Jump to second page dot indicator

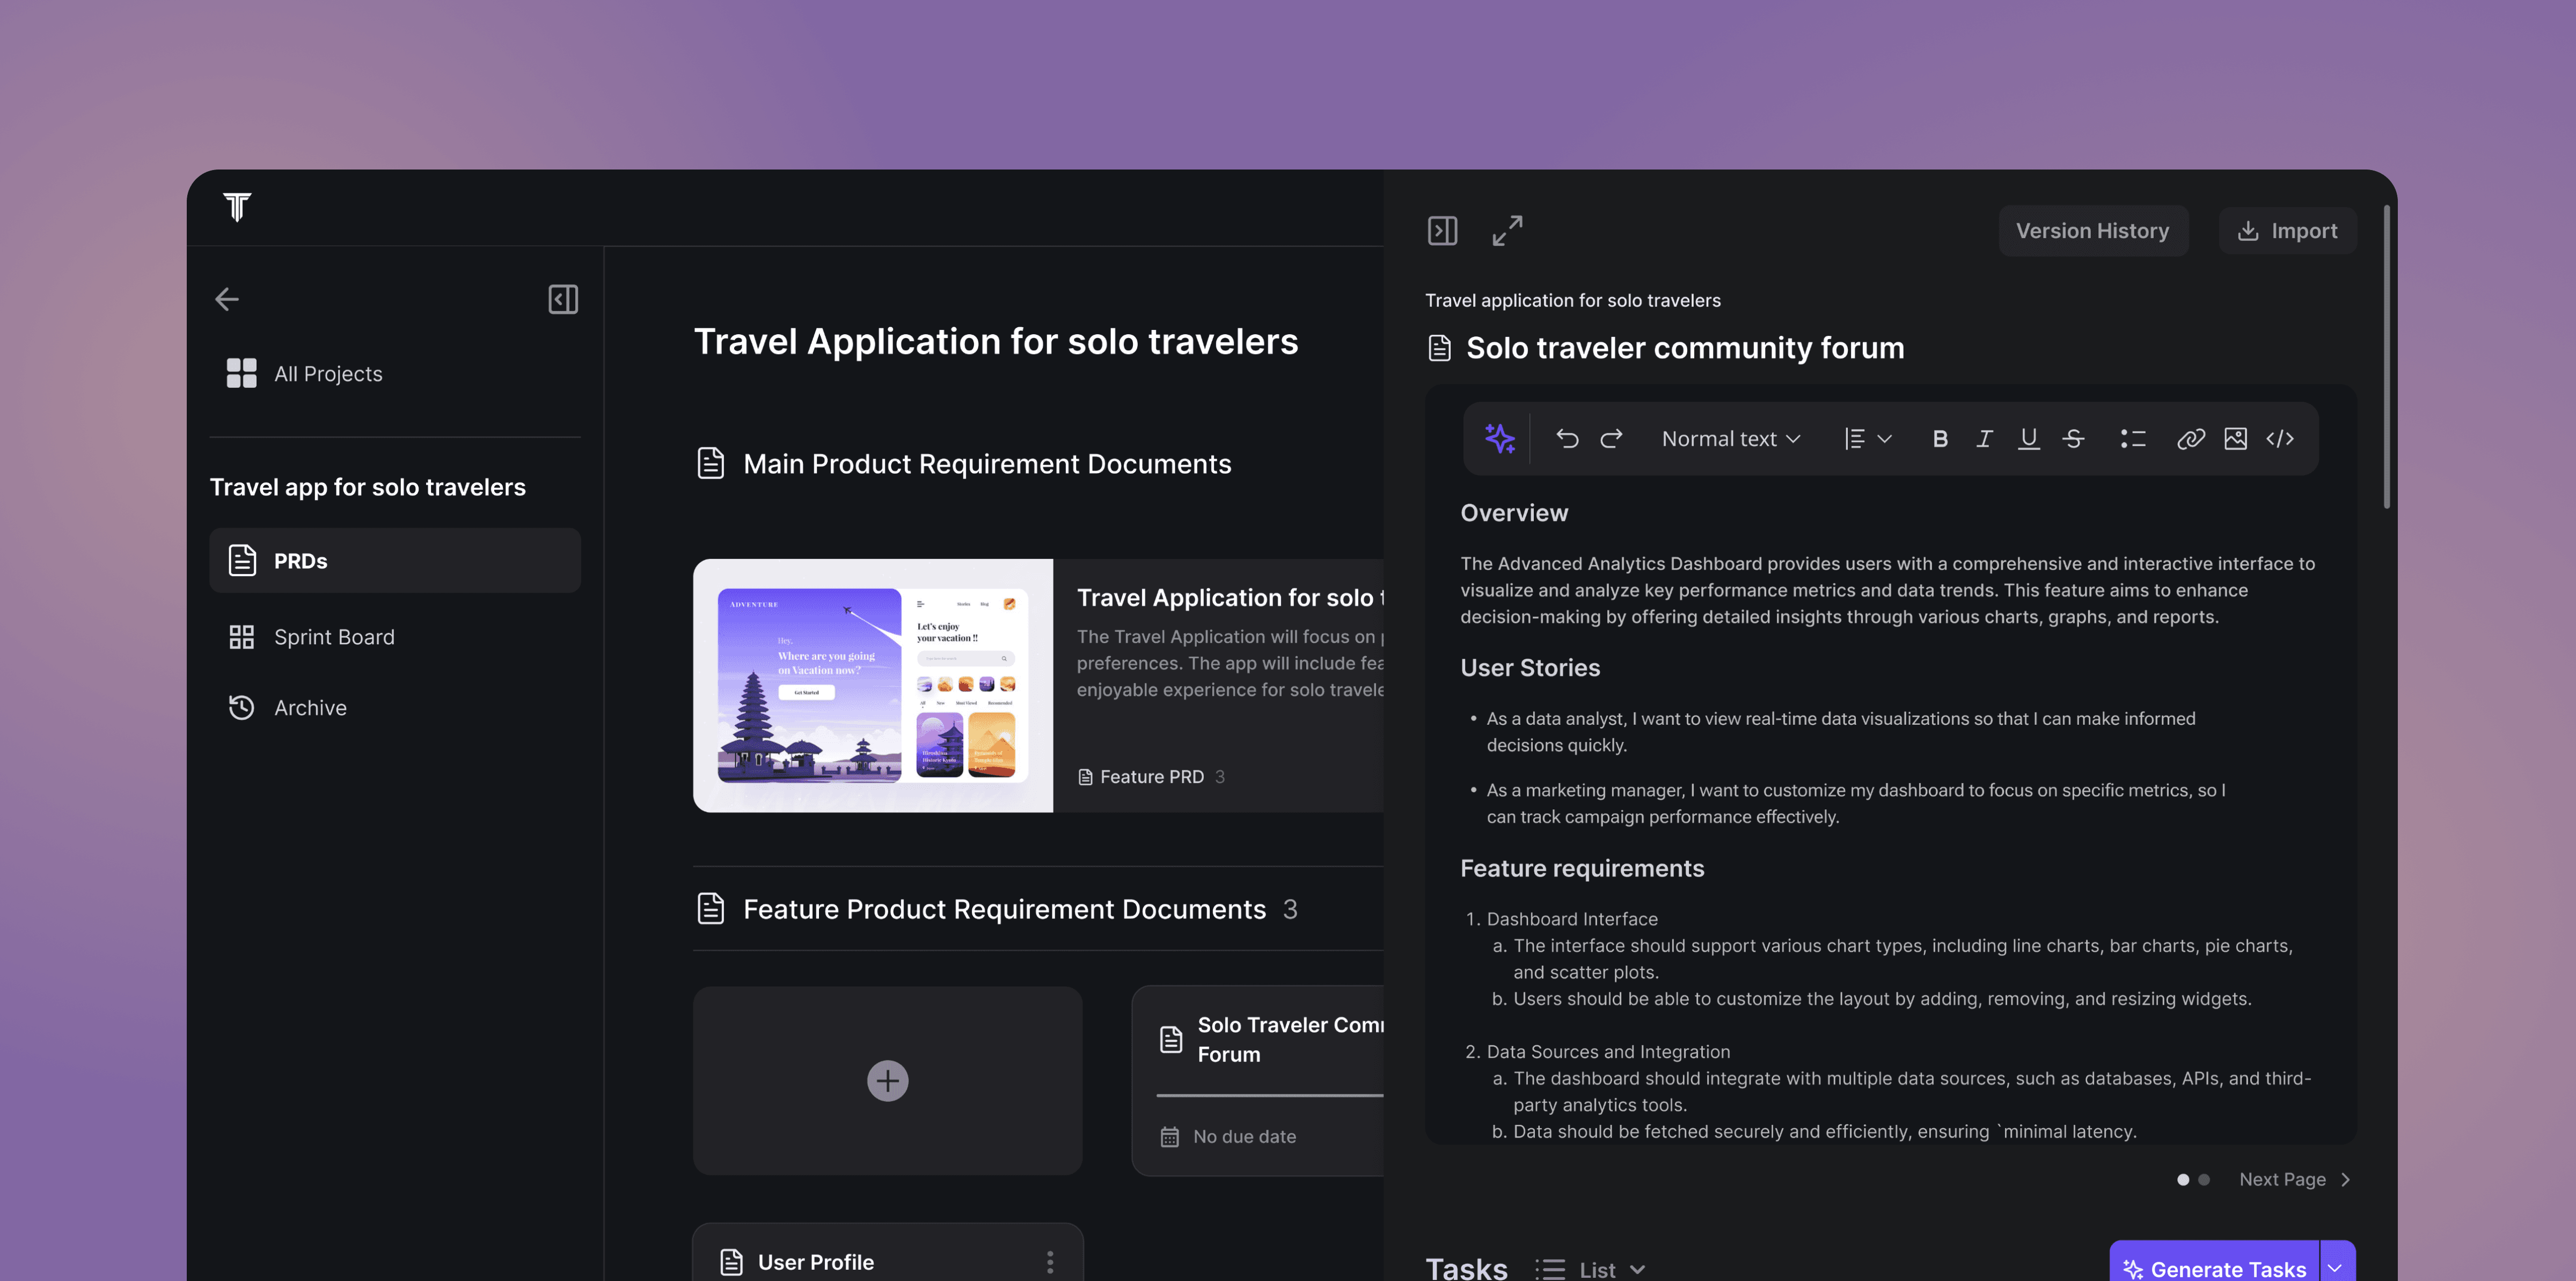pyautogui.click(x=2204, y=1179)
